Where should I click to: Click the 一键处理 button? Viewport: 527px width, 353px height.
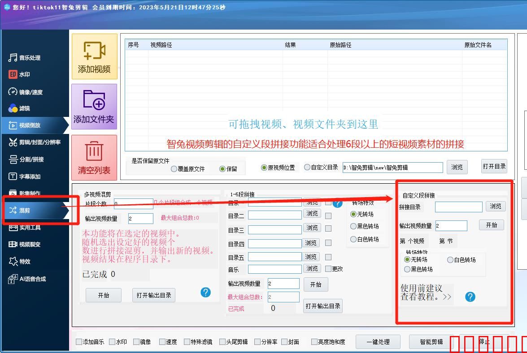[x=378, y=342]
